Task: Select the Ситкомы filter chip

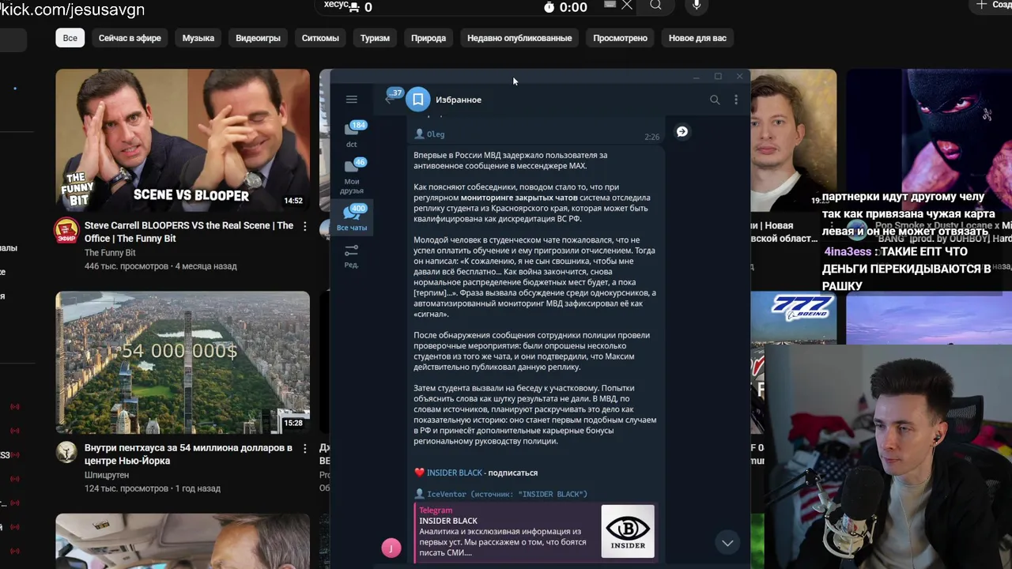Action: tap(320, 38)
